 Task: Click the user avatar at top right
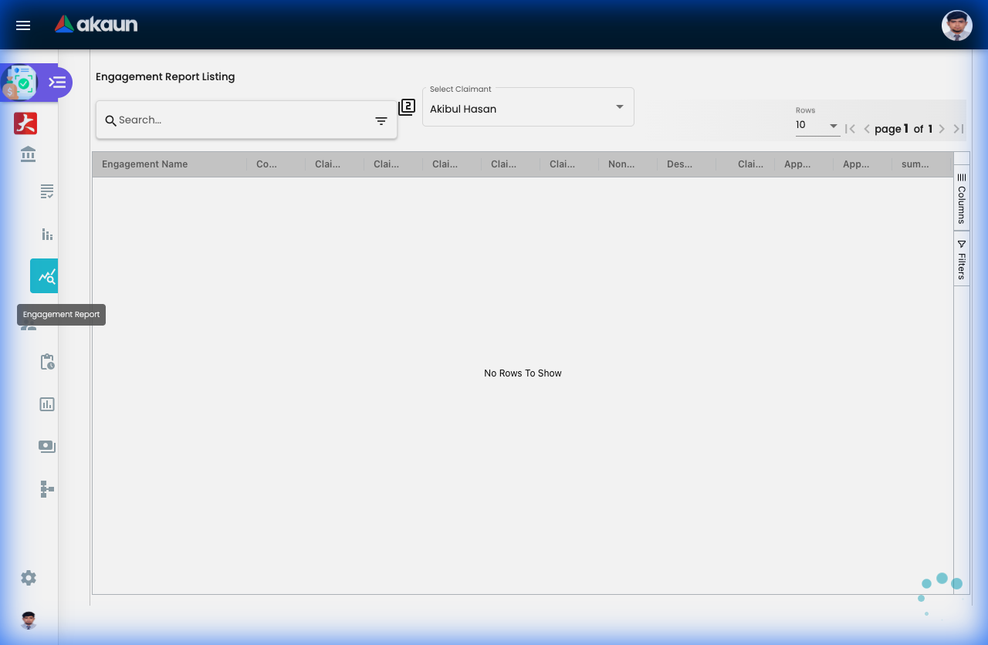pyautogui.click(x=956, y=25)
